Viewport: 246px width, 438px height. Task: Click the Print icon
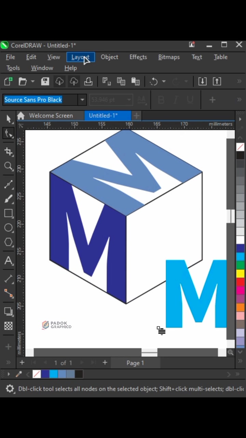tap(88, 81)
